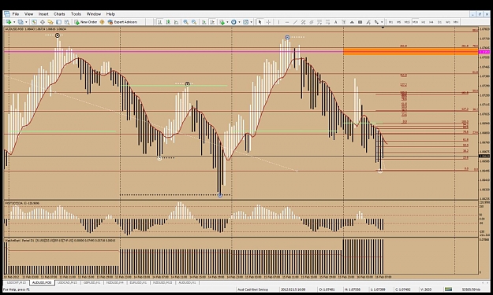Switch chart to H1 timeframe
The height and width of the screenshot is (295, 493).
(x=424, y=22)
